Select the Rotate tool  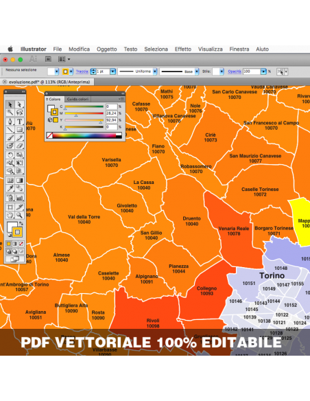pyautogui.click(x=10, y=154)
